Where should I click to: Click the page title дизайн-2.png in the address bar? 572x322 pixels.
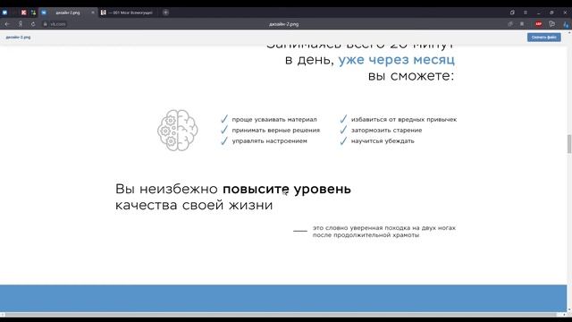(284, 24)
